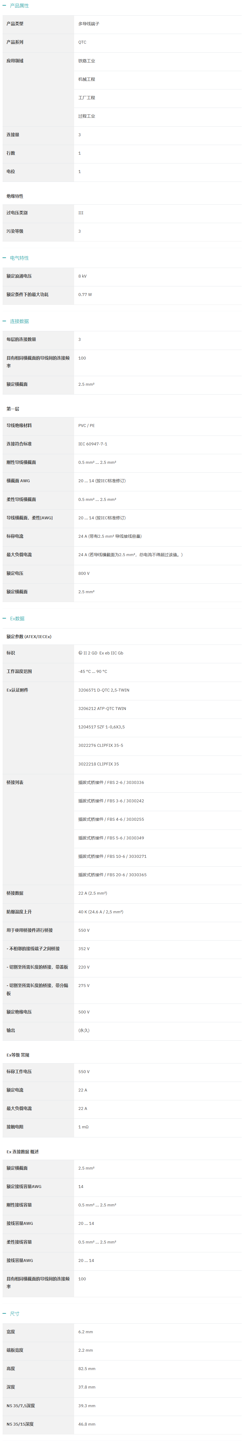Select bridge FBS 2-6 / 3030336
243x1444 pixels.
tap(111, 783)
